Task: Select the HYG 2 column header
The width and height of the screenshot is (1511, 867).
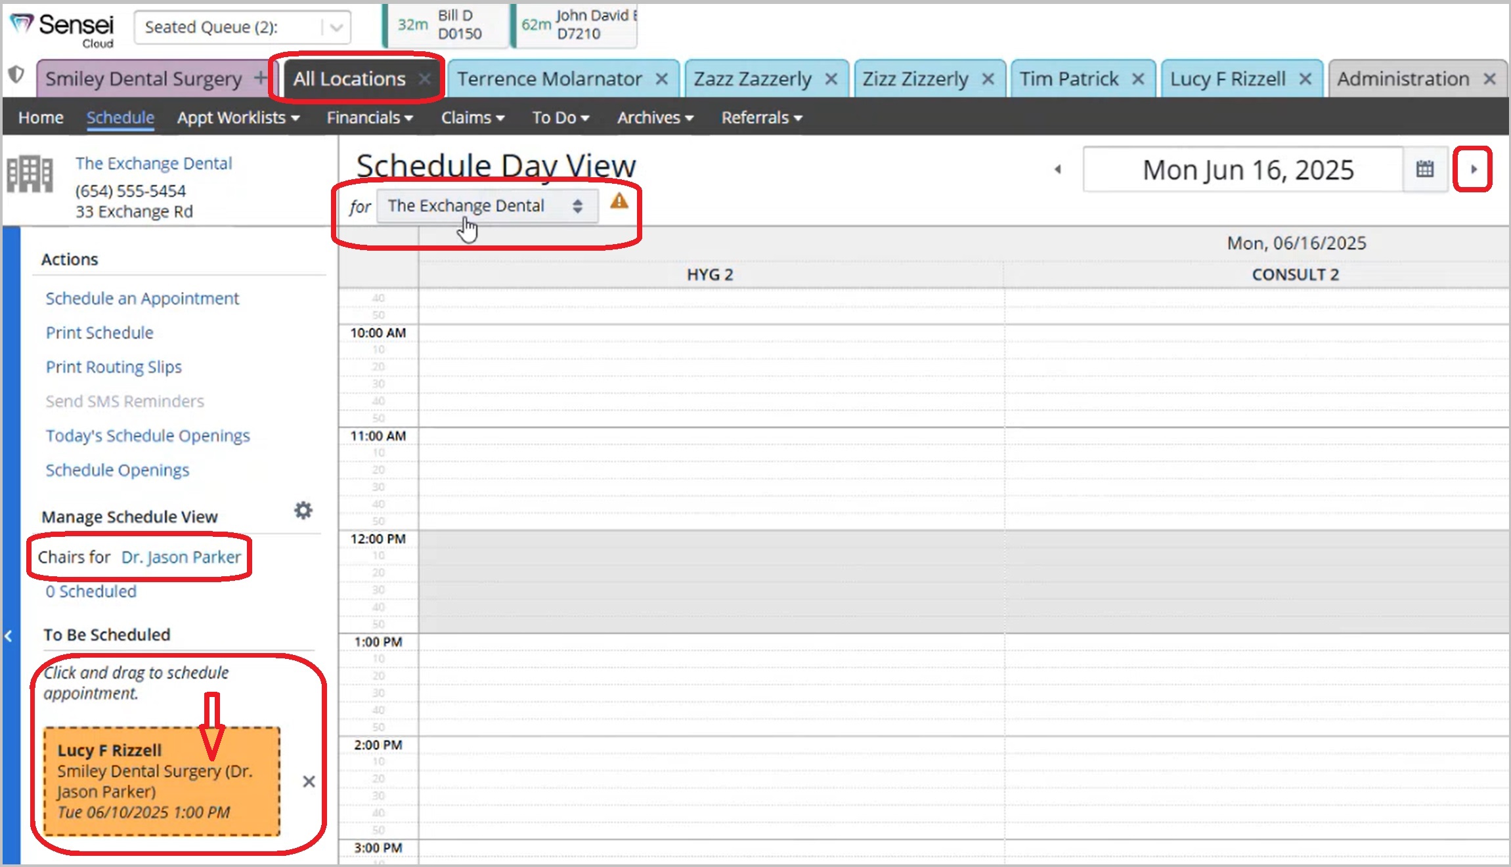Action: coord(711,274)
